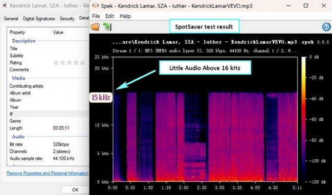Switch to the General tab in Properties
The image size is (332, 195).
(11, 18)
